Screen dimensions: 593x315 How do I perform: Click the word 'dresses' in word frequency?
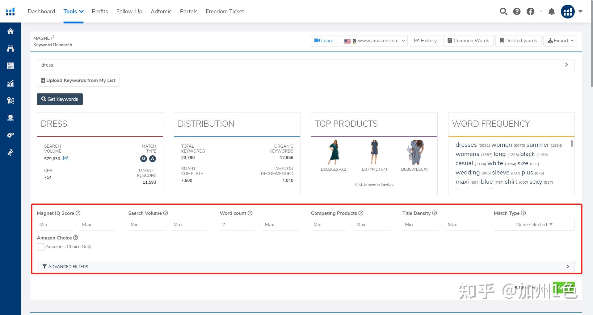[466, 145]
